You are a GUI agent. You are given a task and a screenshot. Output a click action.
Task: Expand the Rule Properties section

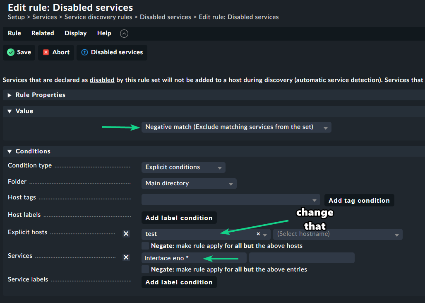click(x=10, y=95)
